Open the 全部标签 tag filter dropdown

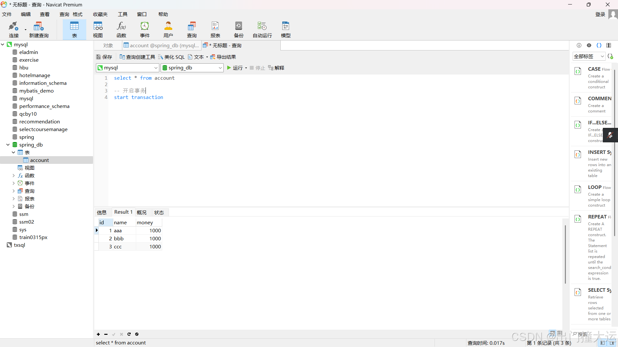click(589, 56)
